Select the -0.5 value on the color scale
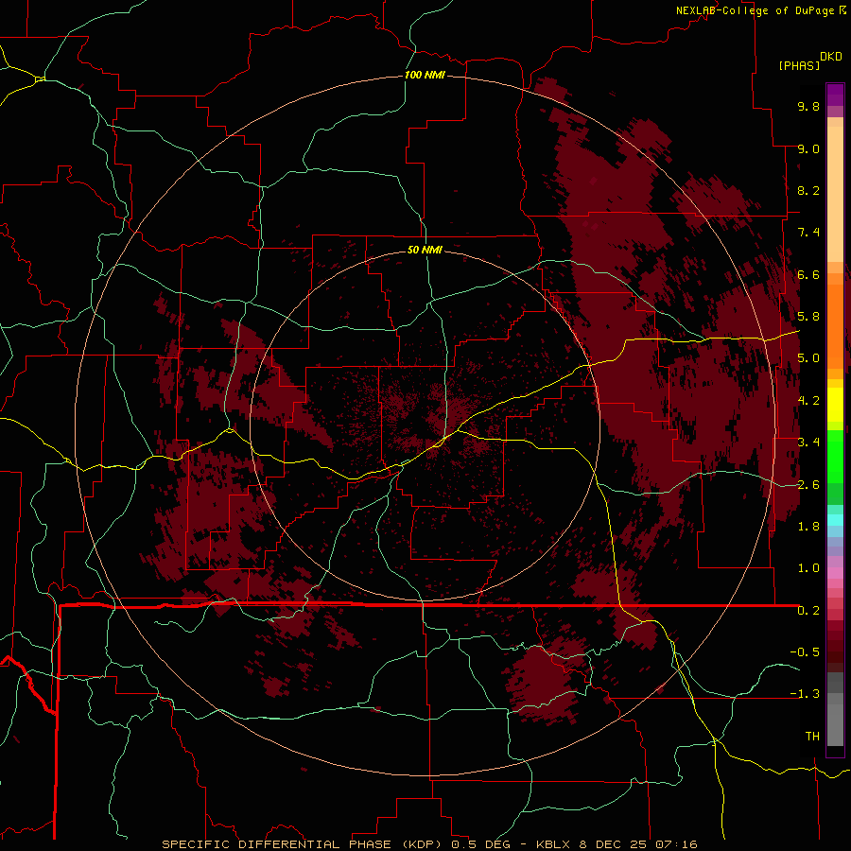Viewport: 851px width, 851px height. tap(805, 651)
